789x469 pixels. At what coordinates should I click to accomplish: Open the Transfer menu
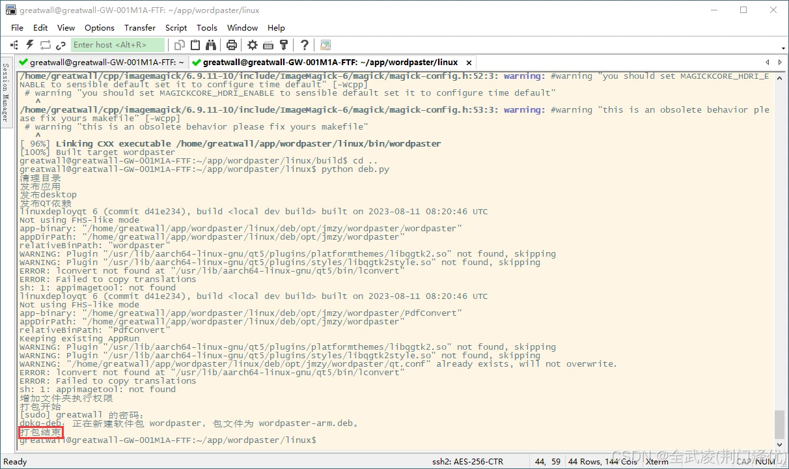click(140, 27)
